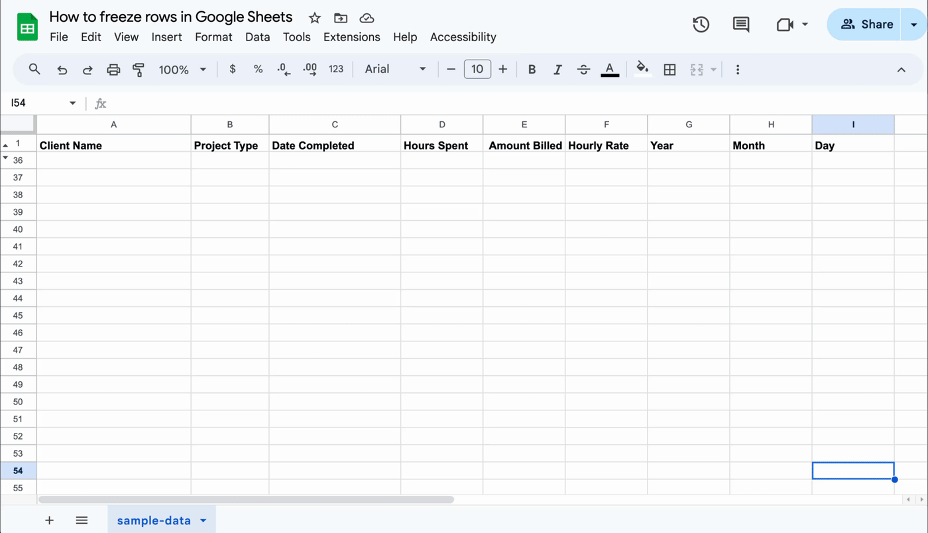Open the name box dropdown arrow
Viewport: 928px width, 533px height.
[x=72, y=103]
